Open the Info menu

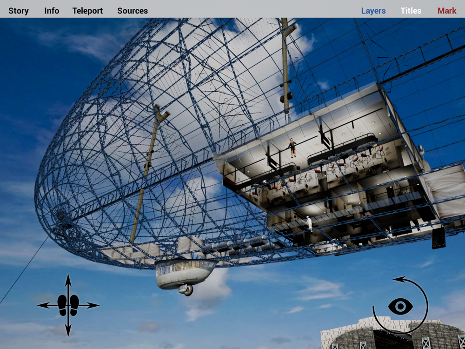(x=52, y=11)
